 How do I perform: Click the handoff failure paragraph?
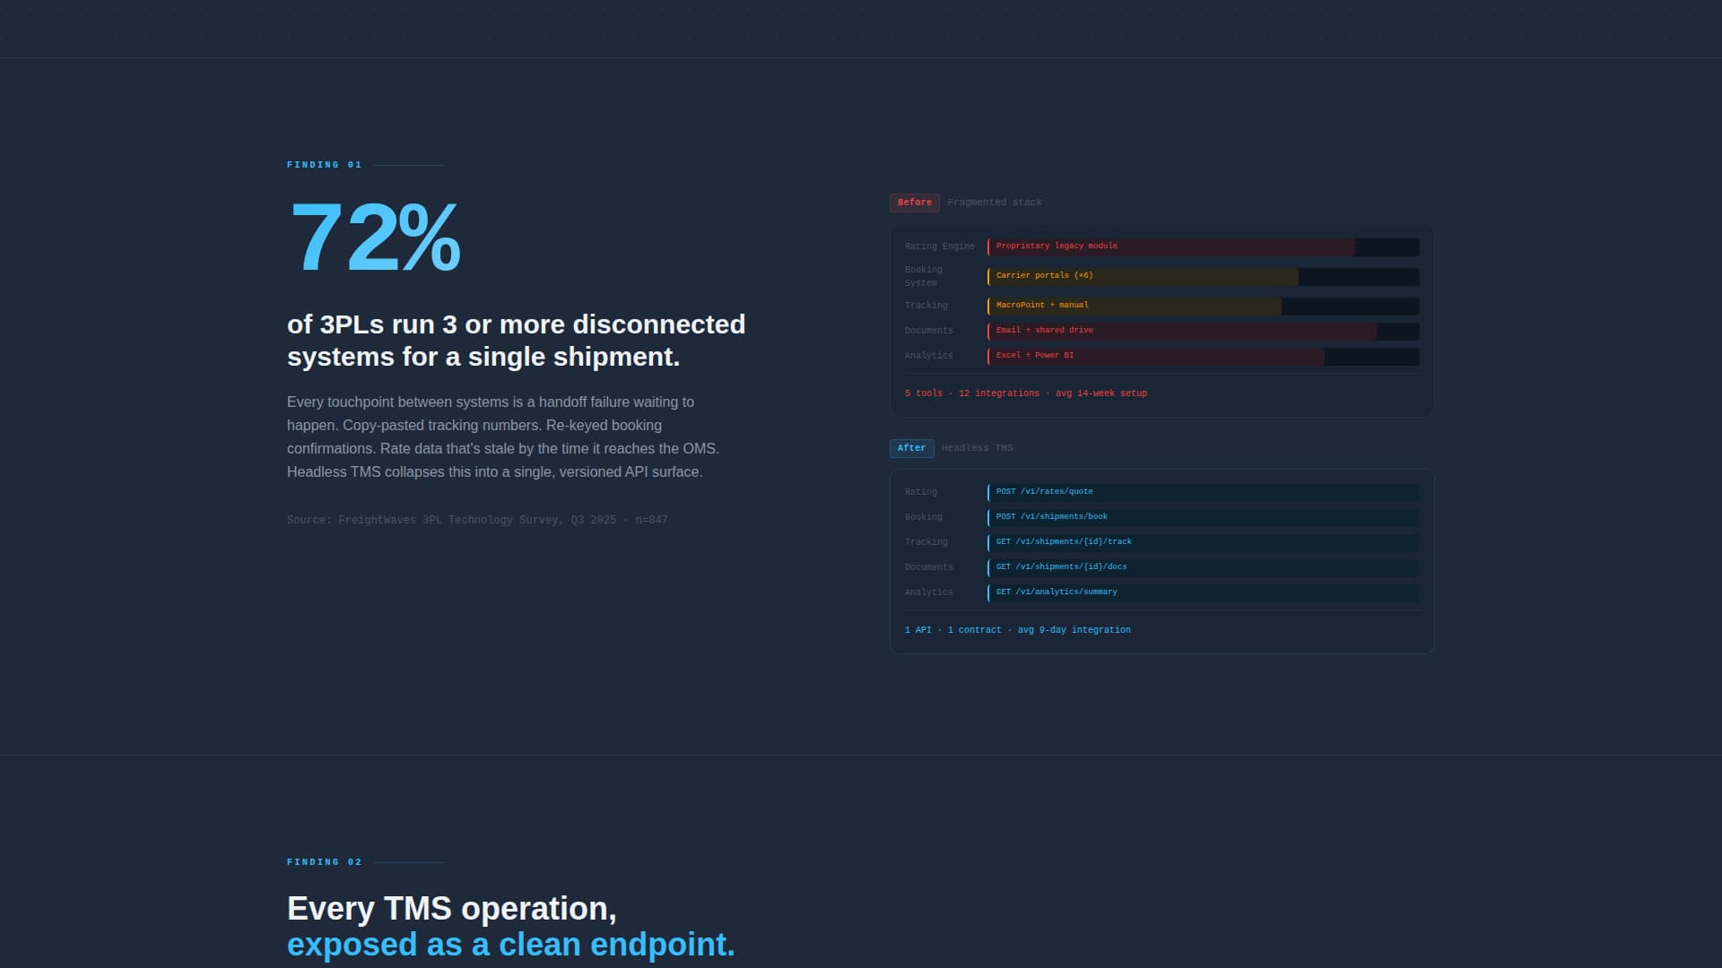503,437
